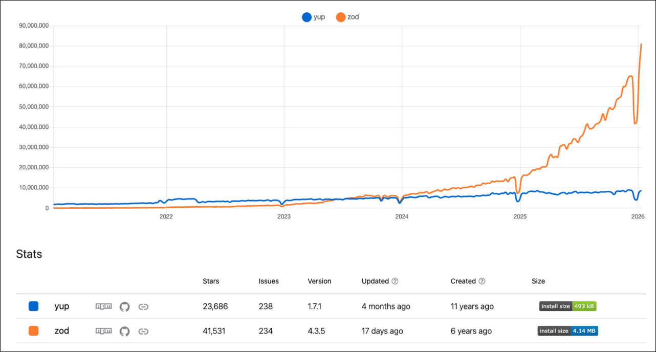Select zod star count 41,531

point(215,331)
